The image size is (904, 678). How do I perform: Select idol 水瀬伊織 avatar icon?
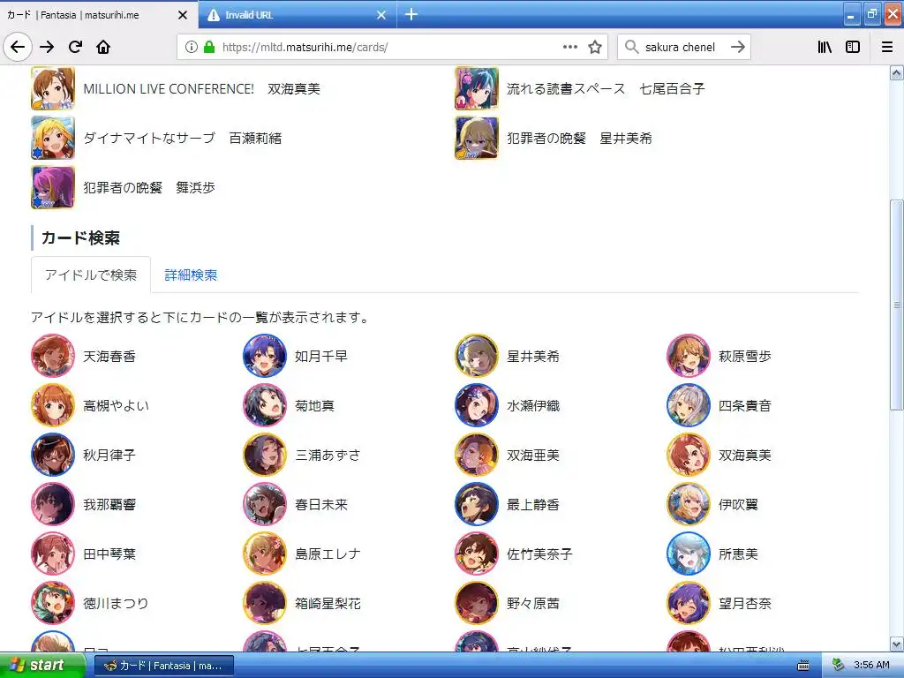476,405
